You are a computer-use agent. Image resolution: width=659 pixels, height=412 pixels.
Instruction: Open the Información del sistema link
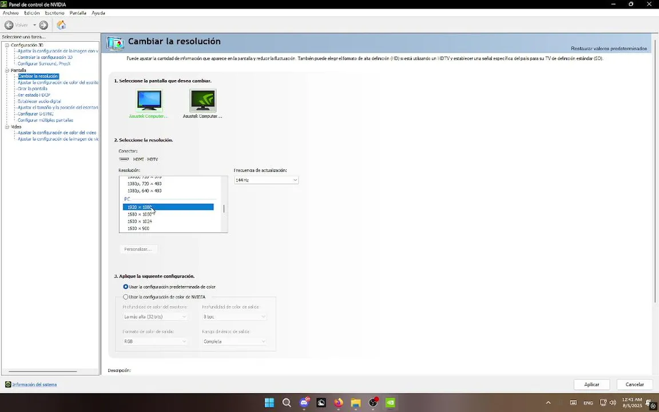[34, 385]
